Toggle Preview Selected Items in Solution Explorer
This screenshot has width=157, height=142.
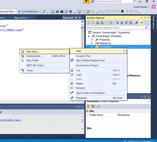(x=141, y=23)
